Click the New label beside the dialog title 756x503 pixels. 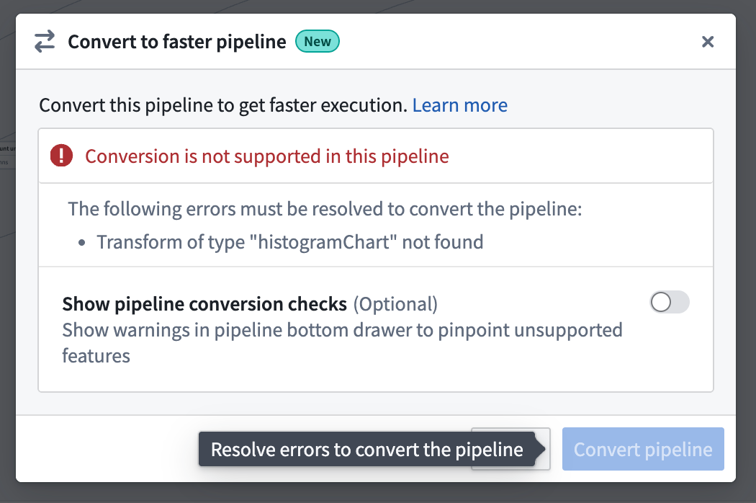coord(317,41)
